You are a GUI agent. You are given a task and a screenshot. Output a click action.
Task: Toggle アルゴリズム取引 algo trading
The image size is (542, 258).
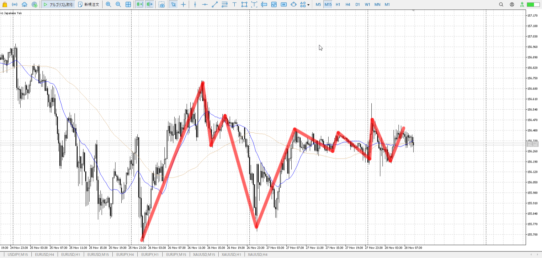[x=59, y=5]
